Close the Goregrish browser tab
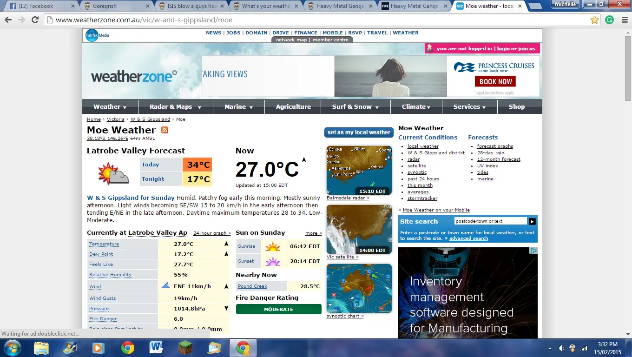 coord(147,6)
